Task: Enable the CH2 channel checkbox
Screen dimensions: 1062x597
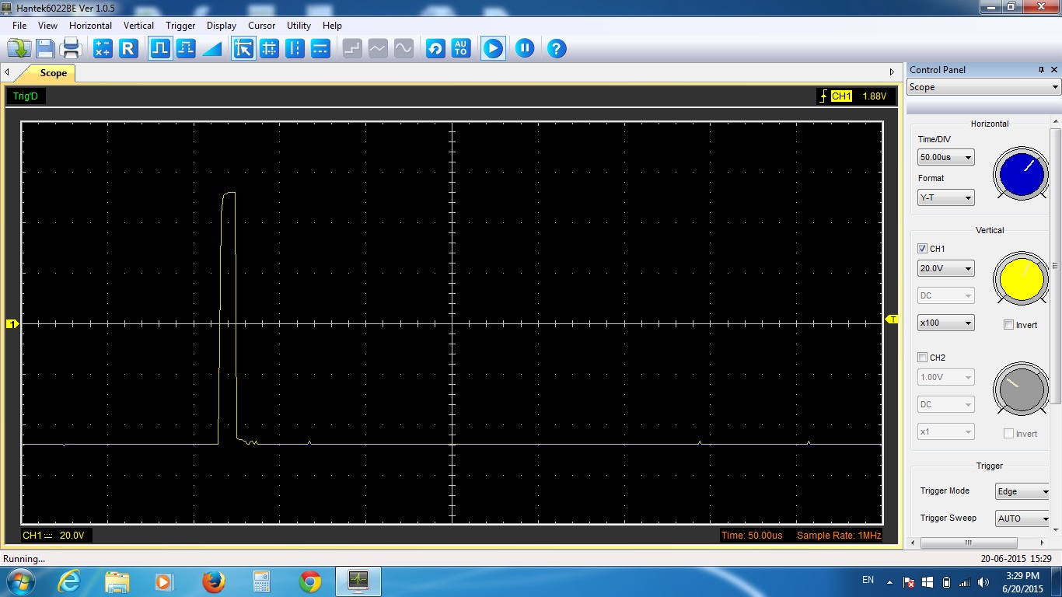Action: click(923, 358)
